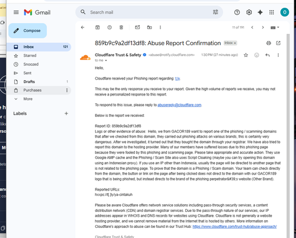Go back to inbox arrow
This screenshot has width=296, height=238.
[83, 27]
